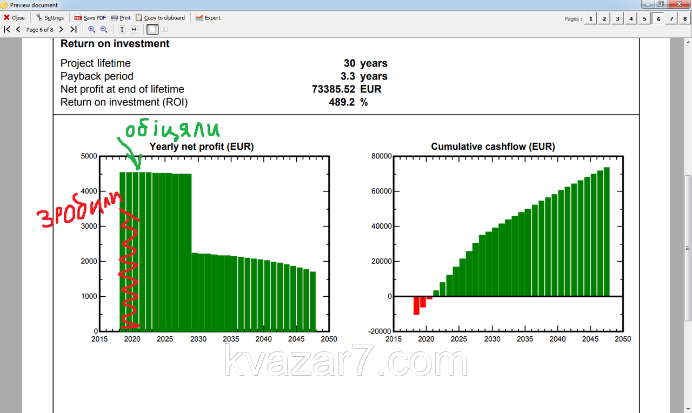
Task: Fit page height to window
Action: point(122,29)
